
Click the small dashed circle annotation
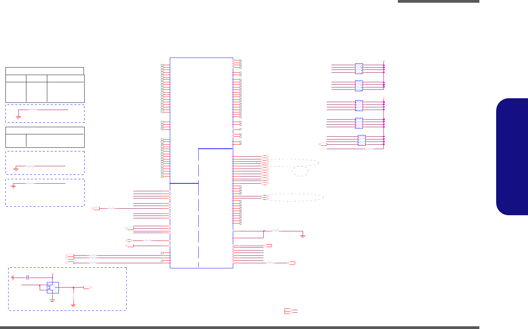pos(301,171)
